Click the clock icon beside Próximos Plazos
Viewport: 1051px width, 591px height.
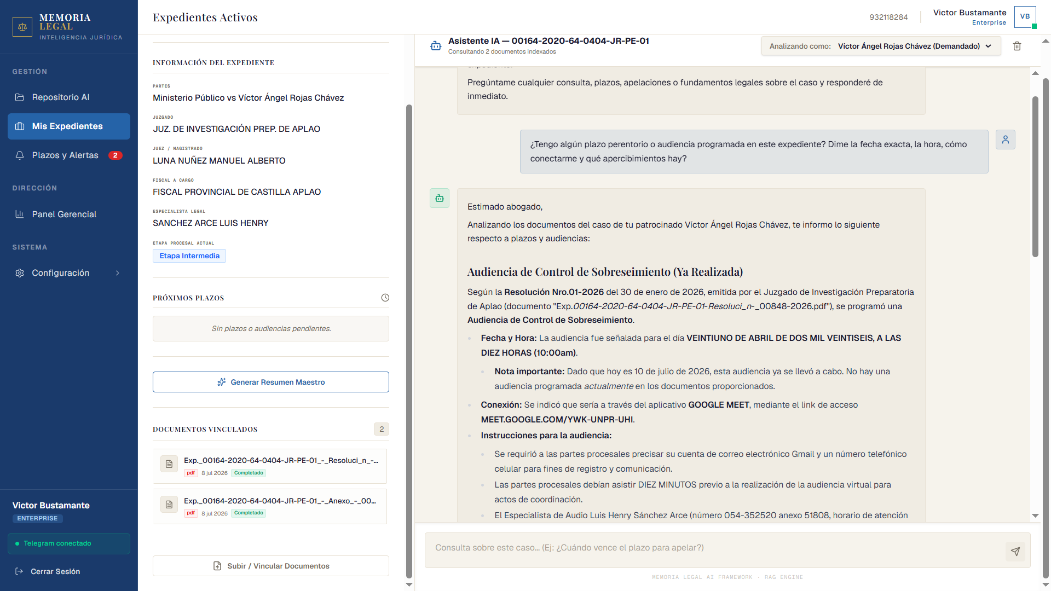pos(385,298)
